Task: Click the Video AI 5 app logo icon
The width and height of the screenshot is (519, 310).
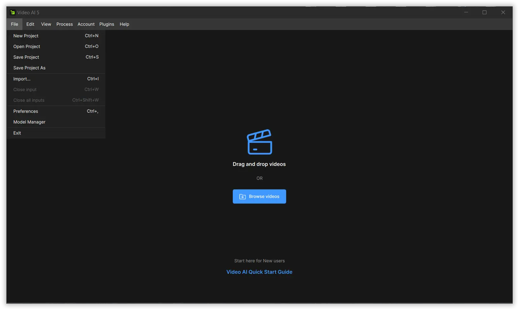Action: click(x=13, y=13)
